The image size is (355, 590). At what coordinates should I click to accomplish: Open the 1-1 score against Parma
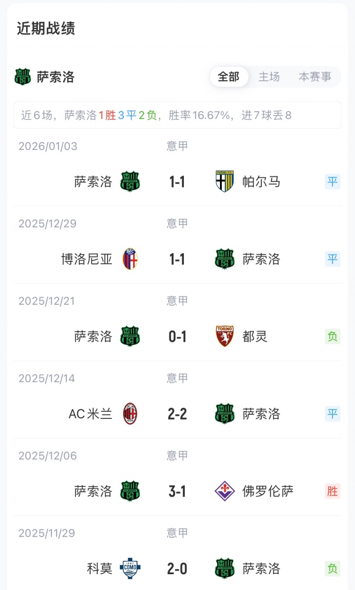[x=177, y=182]
